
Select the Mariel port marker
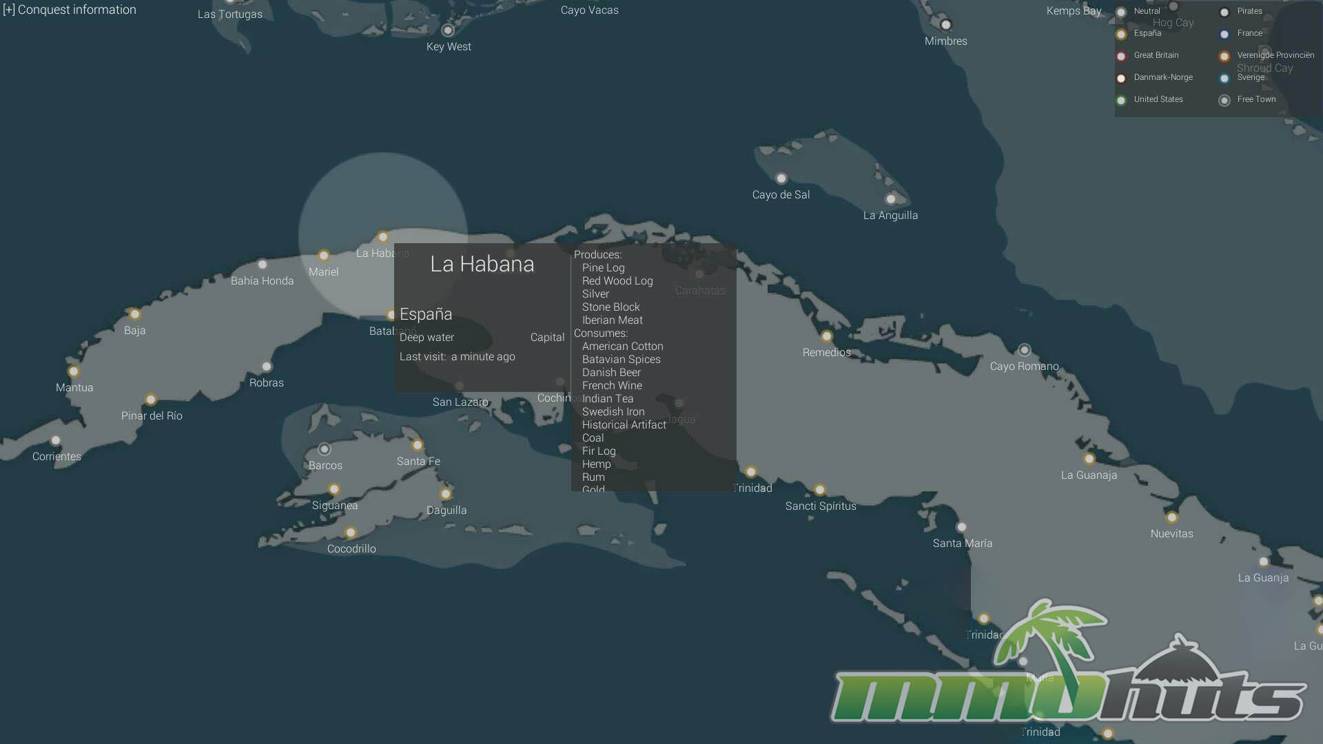[x=323, y=256]
